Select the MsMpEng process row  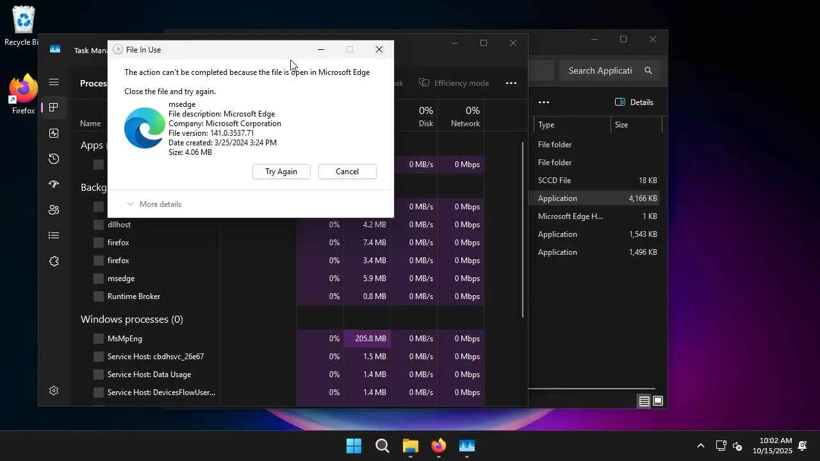tap(282, 339)
